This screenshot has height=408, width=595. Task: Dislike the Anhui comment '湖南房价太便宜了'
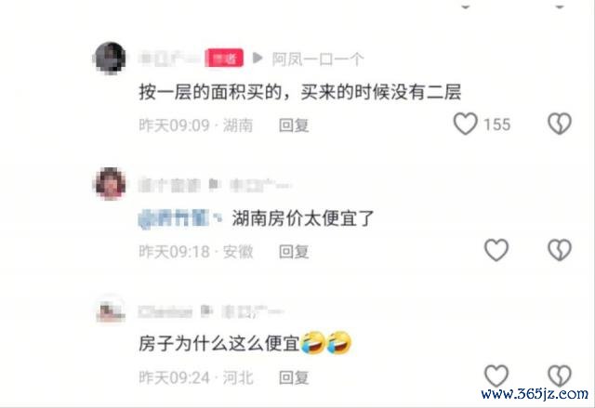click(560, 250)
